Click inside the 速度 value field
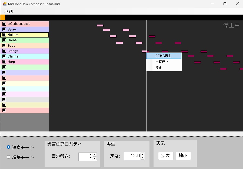The width and height of the screenshot is (243, 169). tap(132, 156)
